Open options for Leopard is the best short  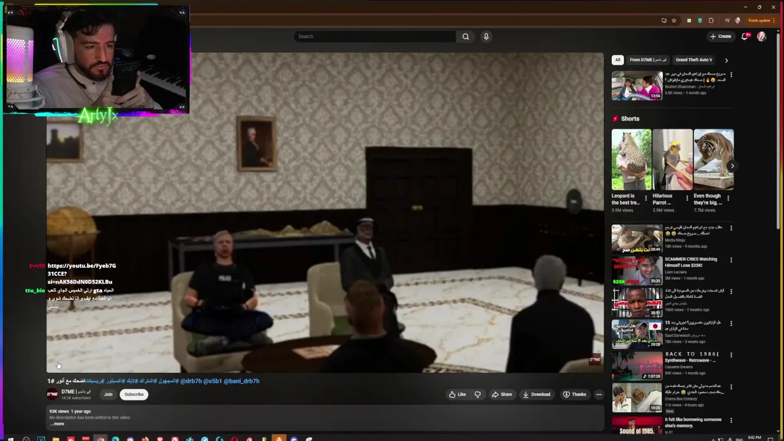pos(646,198)
